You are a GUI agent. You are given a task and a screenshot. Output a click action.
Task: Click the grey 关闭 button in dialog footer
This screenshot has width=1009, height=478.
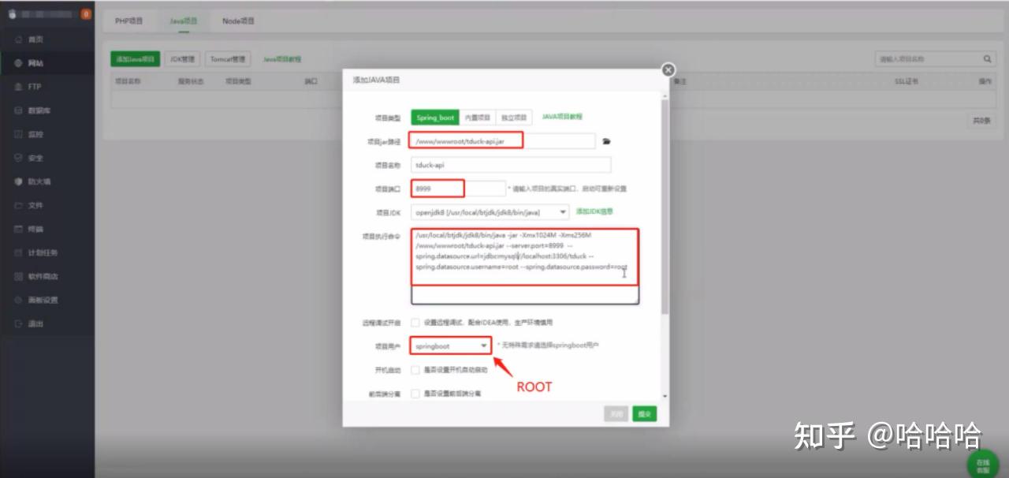pos(616,413)
